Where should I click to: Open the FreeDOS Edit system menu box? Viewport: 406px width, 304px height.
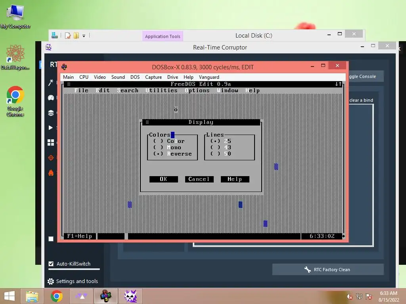coord(69,84)
